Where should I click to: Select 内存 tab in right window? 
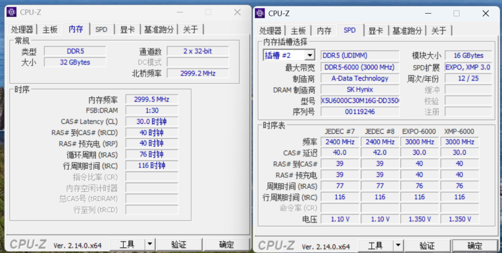tap(324, 31)
